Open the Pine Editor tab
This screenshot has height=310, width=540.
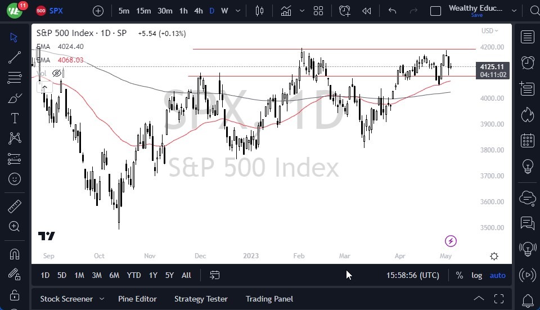pos(137,299)
